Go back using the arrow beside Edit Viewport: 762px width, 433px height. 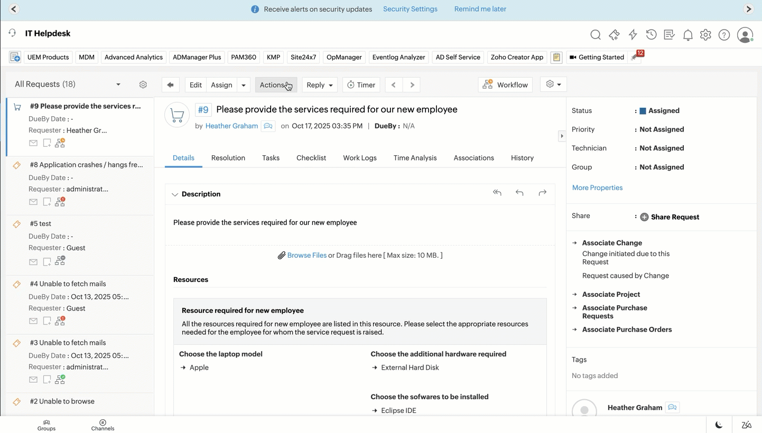170,84
